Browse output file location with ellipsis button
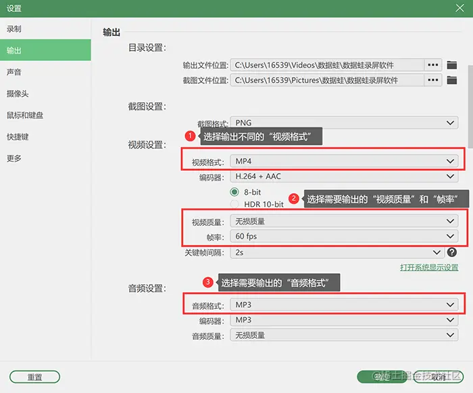 point(433,65)
